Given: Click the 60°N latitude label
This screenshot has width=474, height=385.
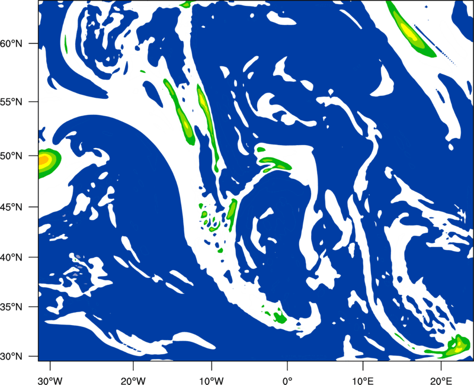Looking at the screenshot, I should (11, 44).
